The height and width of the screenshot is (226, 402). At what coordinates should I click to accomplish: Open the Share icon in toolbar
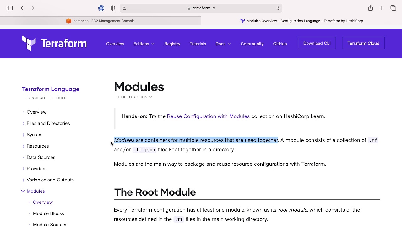[x=371, y=8]
